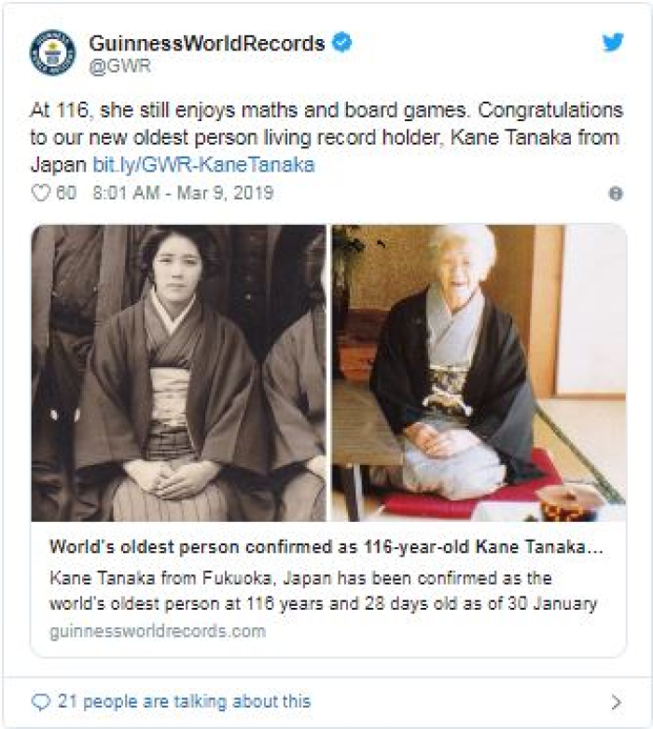Open the tweet info icon

point(616,193)
